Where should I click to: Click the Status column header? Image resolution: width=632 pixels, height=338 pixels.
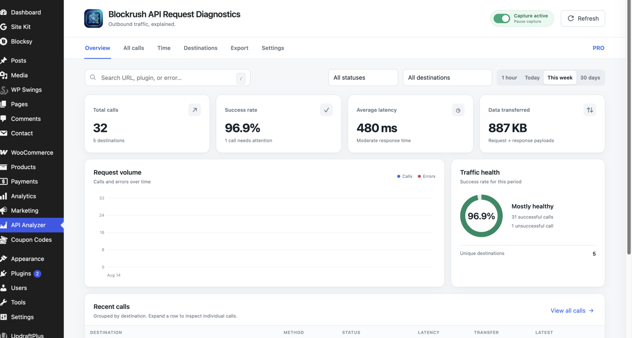click(351, 332)
